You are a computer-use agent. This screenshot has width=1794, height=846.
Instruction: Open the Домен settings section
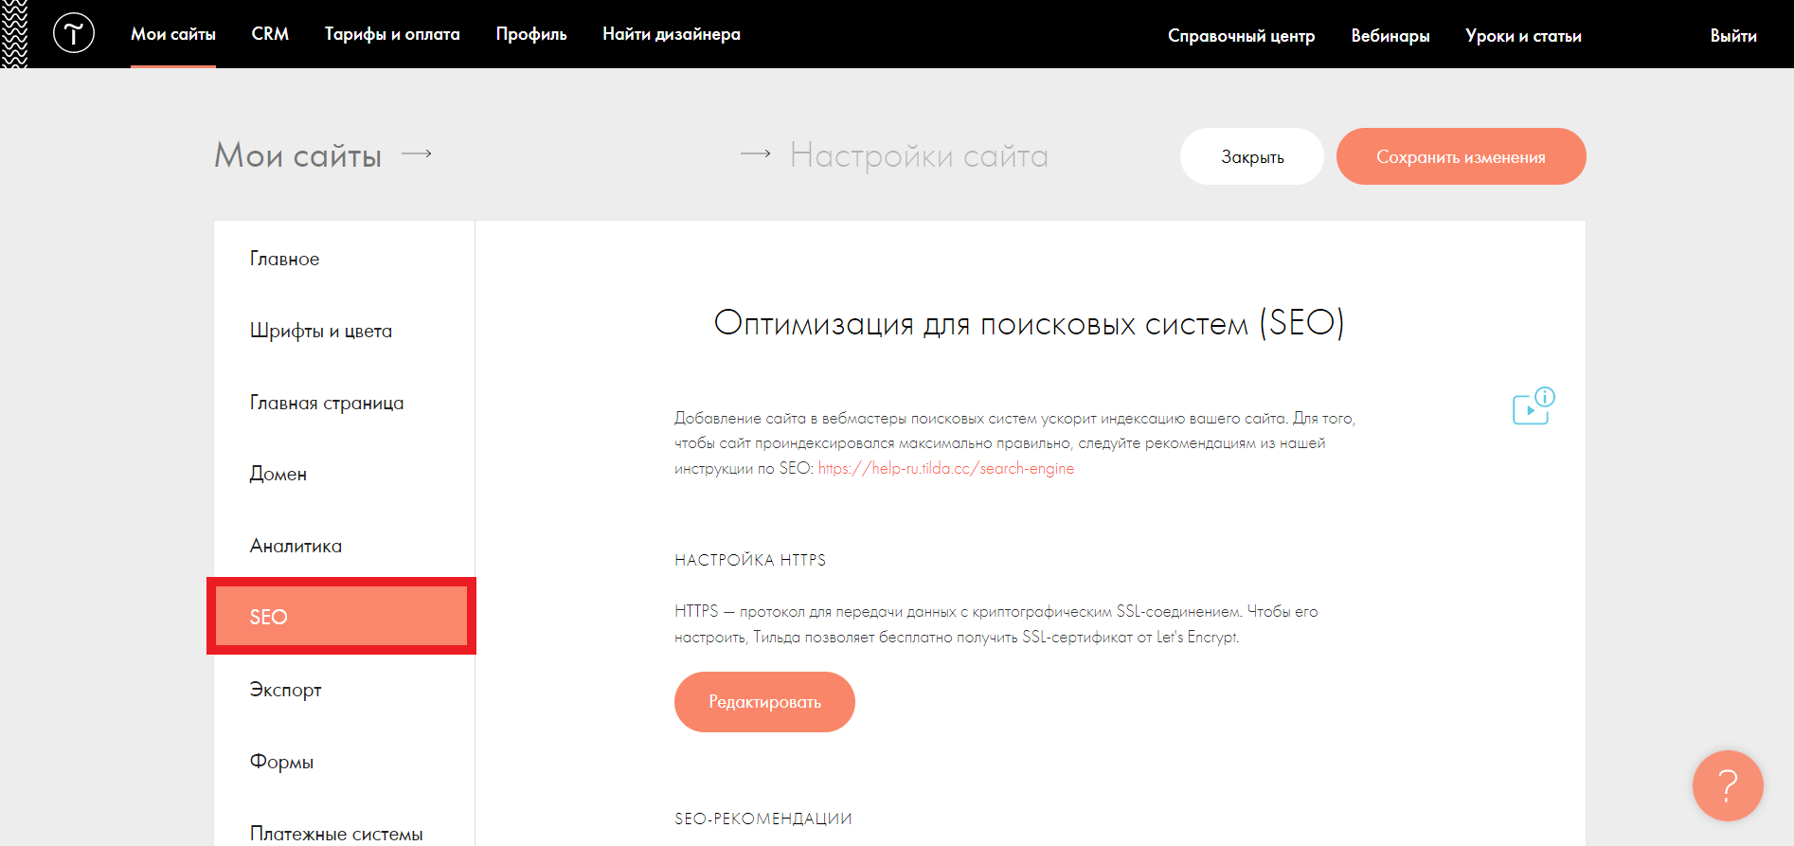point(278,474)
